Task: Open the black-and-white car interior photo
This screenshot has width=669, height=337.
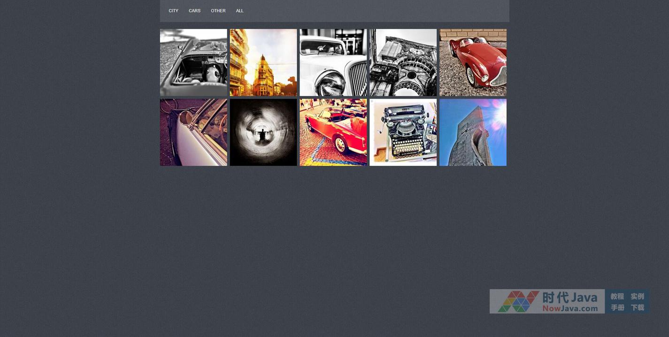Action: pos(193,62)
